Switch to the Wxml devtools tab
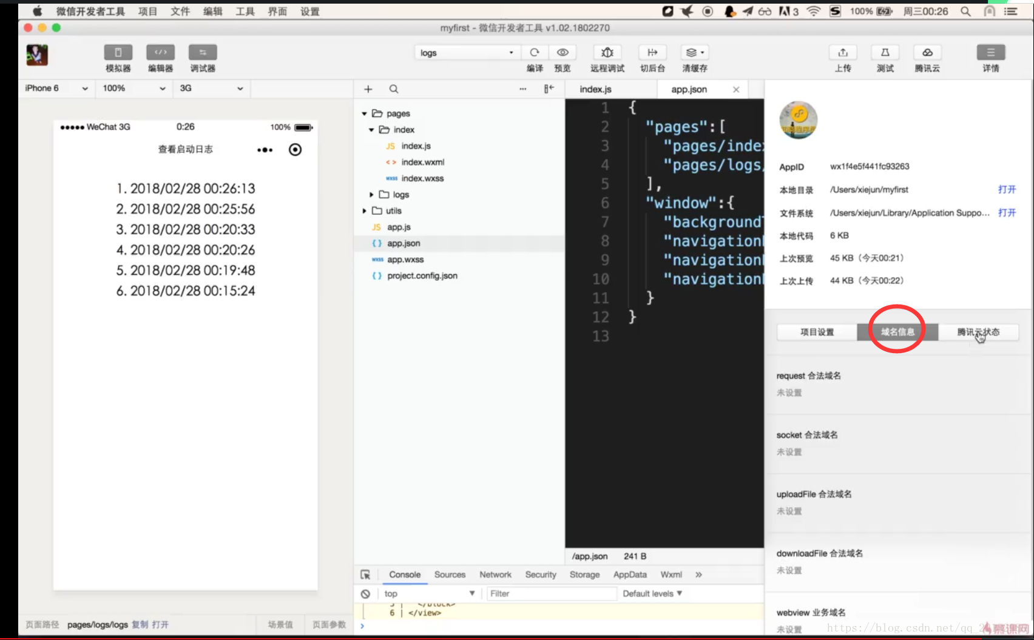Screen dimensions: 1034x640 (671, 574)
